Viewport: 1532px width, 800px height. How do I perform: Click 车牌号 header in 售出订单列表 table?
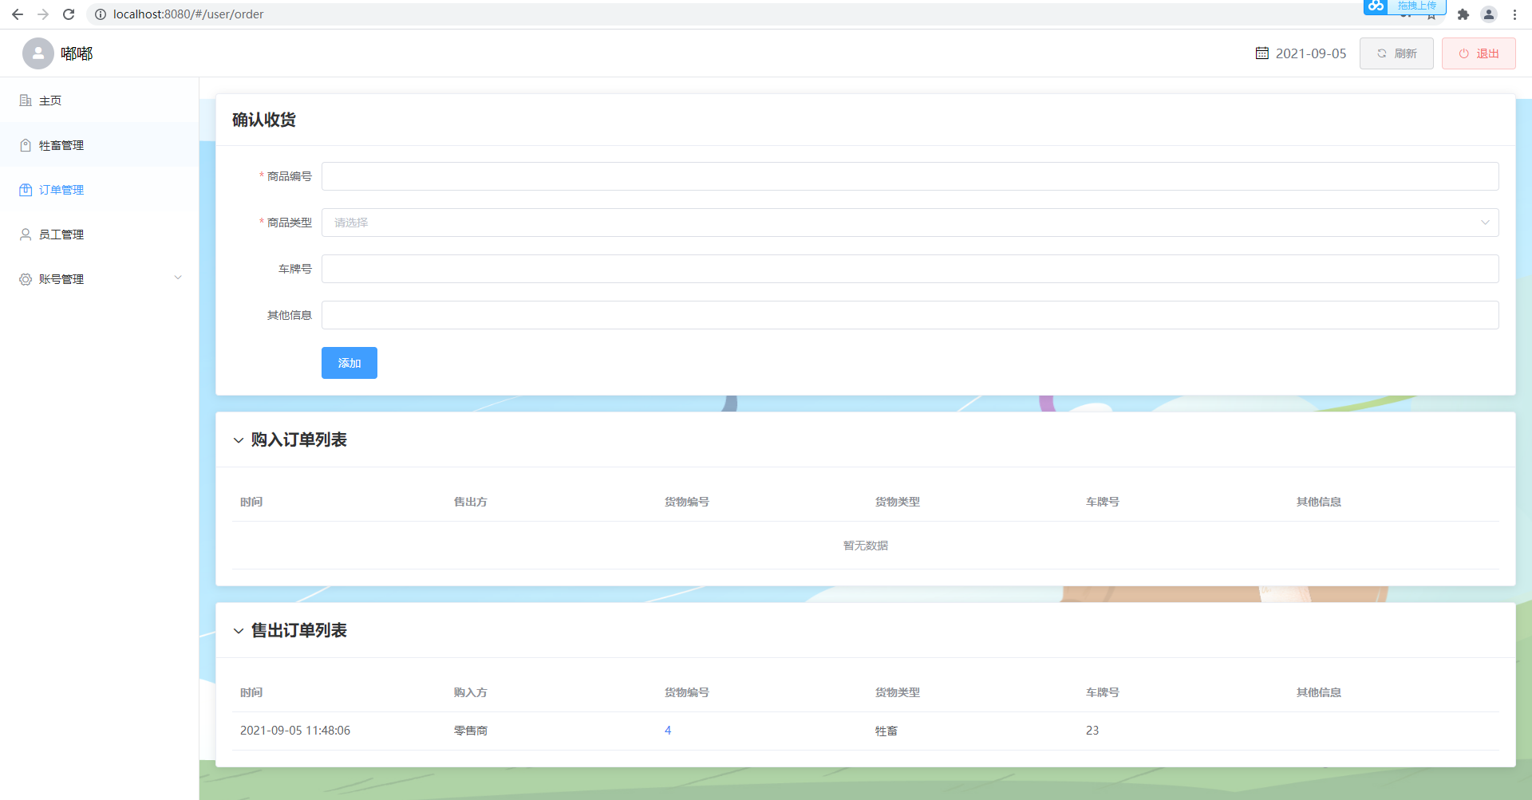pyautogui.click(x=1103, y=692)
